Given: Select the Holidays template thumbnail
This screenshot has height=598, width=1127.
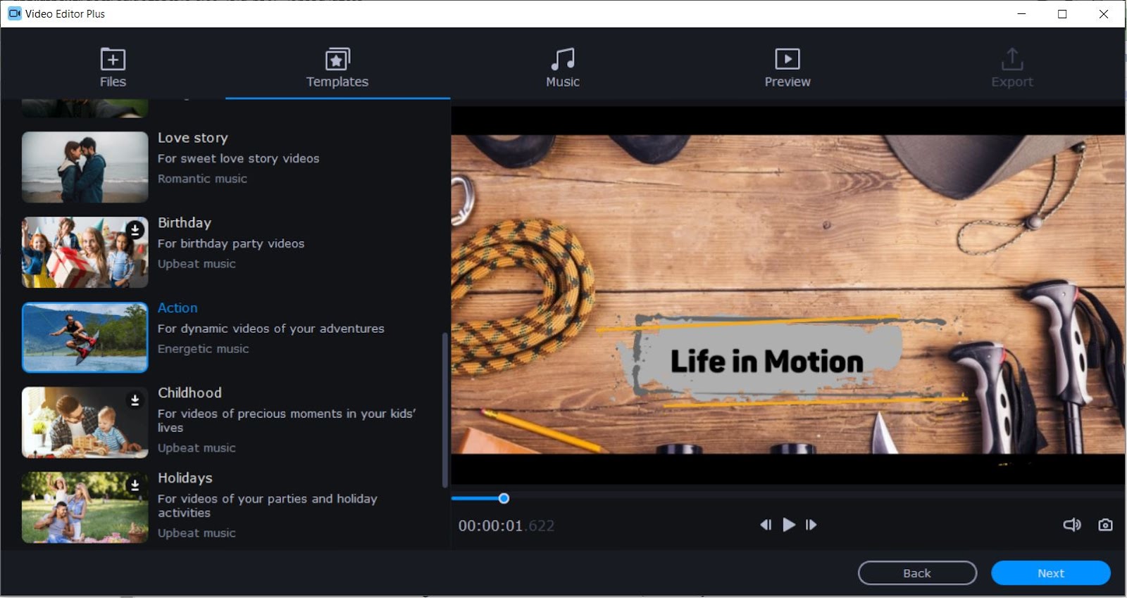Looking at the screenshot, I should [85, 507].
